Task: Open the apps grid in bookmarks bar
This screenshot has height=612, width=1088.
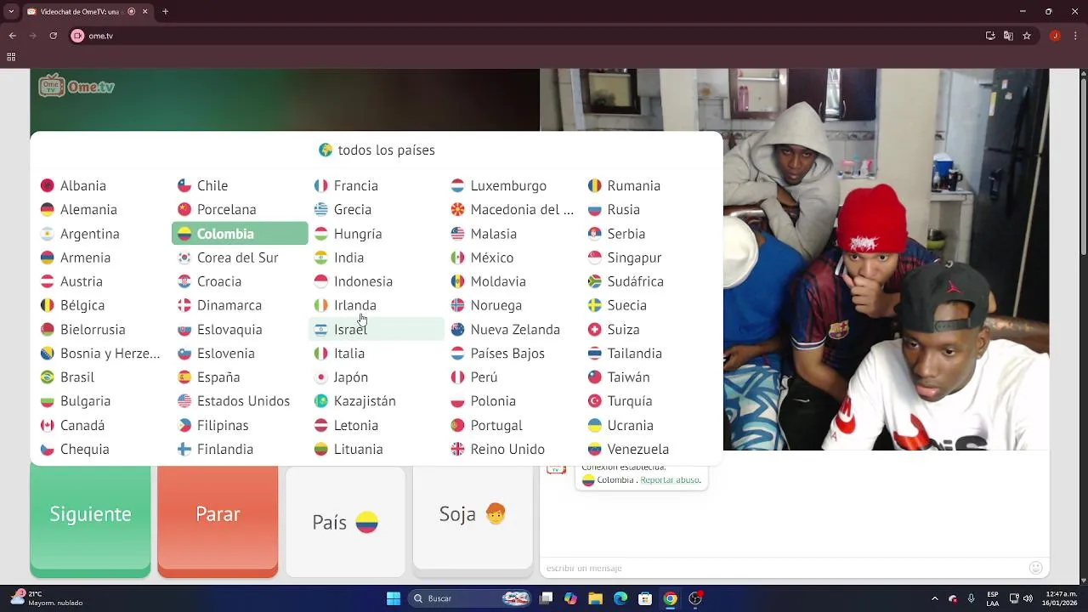Action: coord(11,57)
